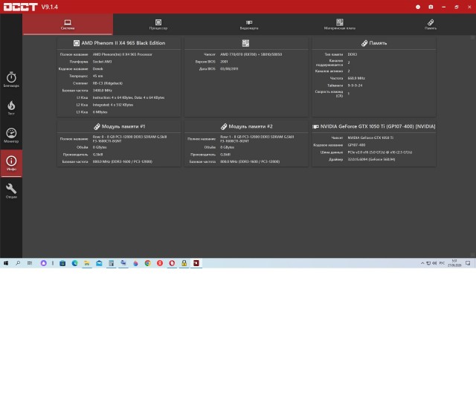
Task: Click the vertical scrollbar at right edge
Action: coord(473,146)
